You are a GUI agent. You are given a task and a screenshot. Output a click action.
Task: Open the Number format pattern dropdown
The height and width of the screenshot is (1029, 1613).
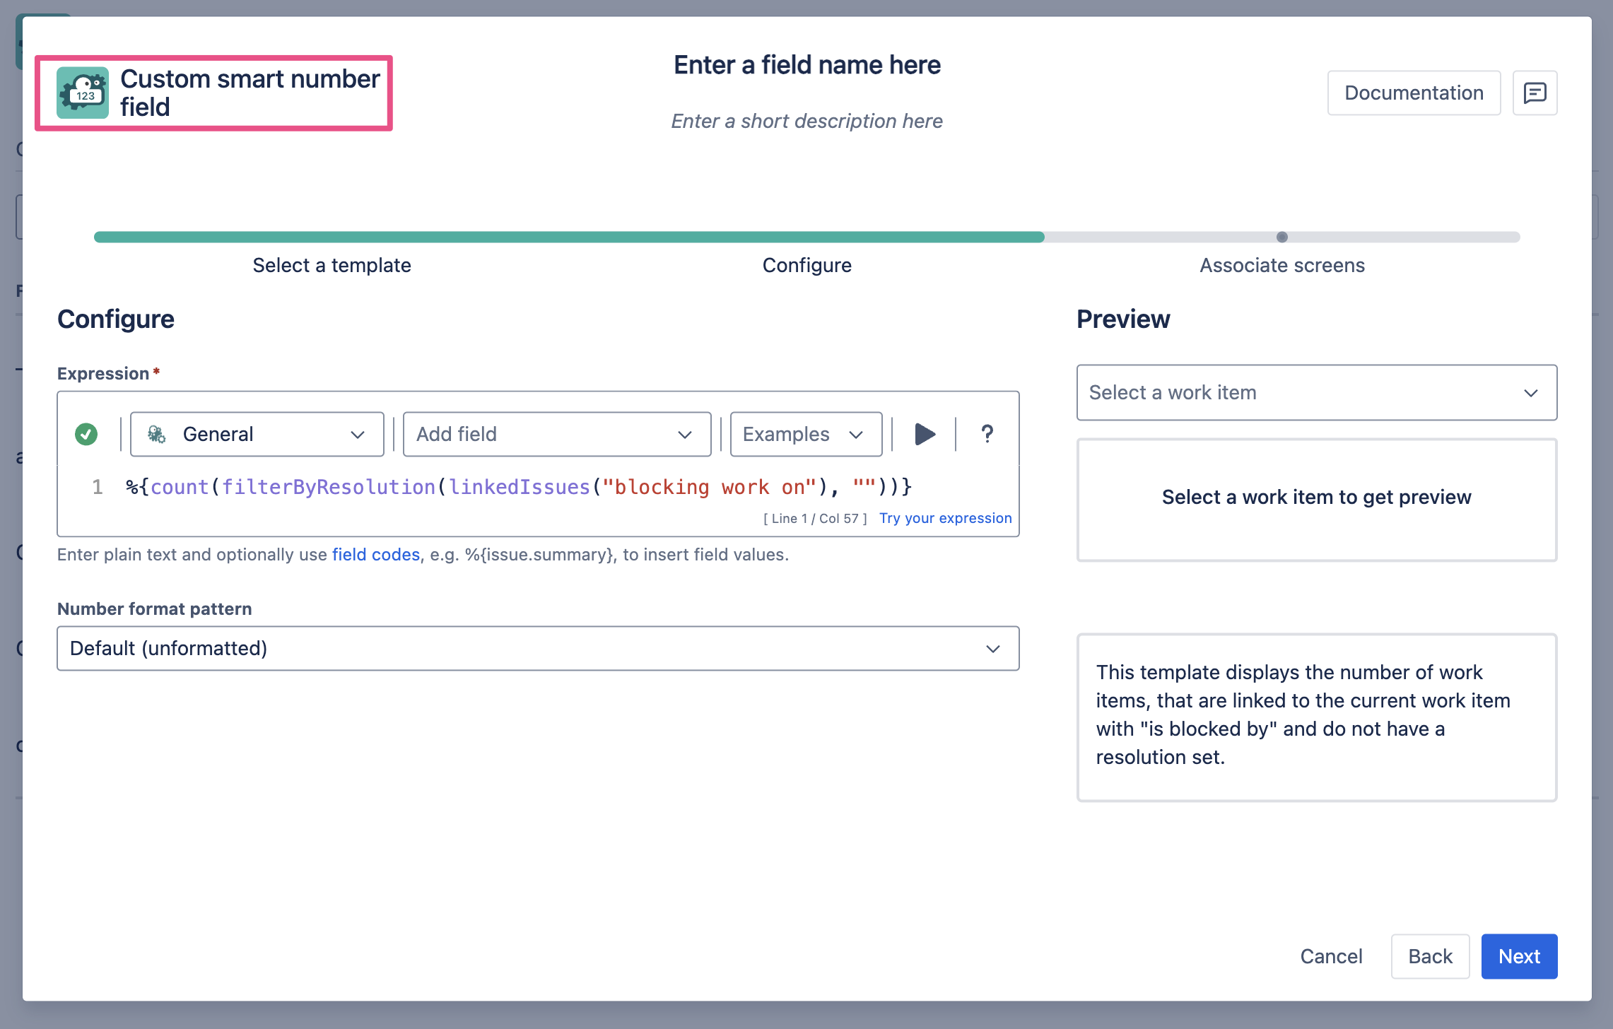click(x=537, y=648)
